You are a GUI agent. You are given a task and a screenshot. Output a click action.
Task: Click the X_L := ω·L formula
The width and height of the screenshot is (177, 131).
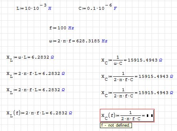30,58
